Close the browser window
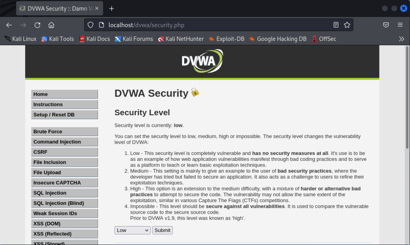 404,8
